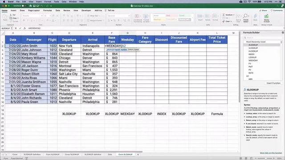Confirm the formula with the checkmark icon

[20, 28]
